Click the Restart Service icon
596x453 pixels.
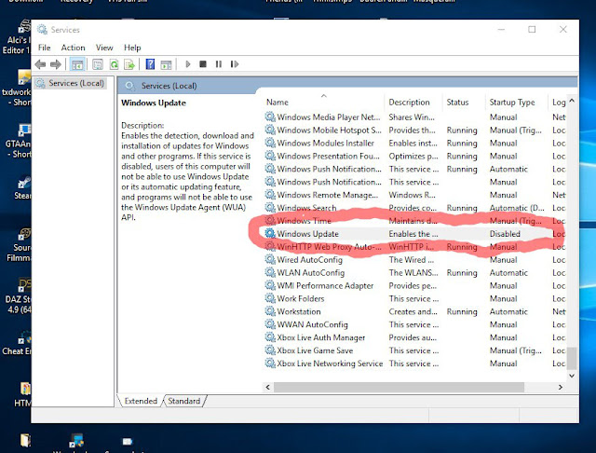coord(235,64)
